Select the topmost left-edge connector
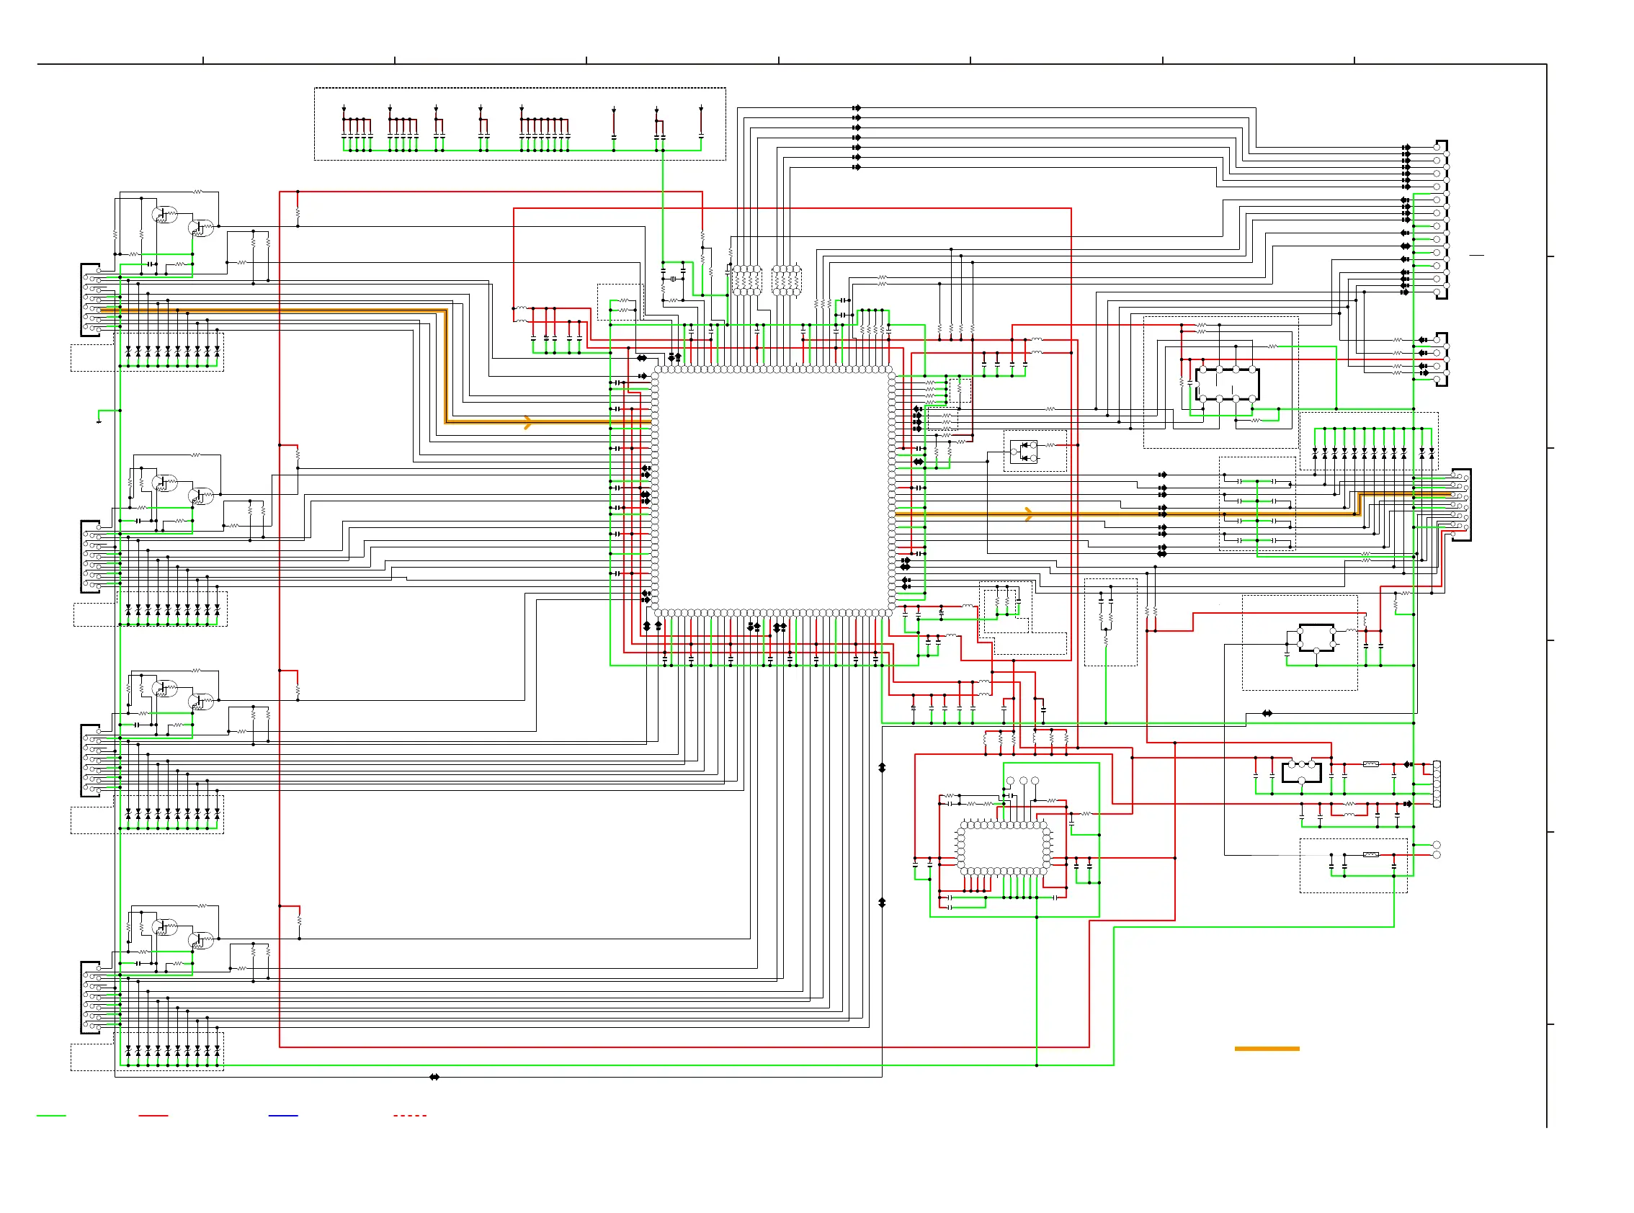The width and height of the screenshot is (1634, 1213). 91,300
